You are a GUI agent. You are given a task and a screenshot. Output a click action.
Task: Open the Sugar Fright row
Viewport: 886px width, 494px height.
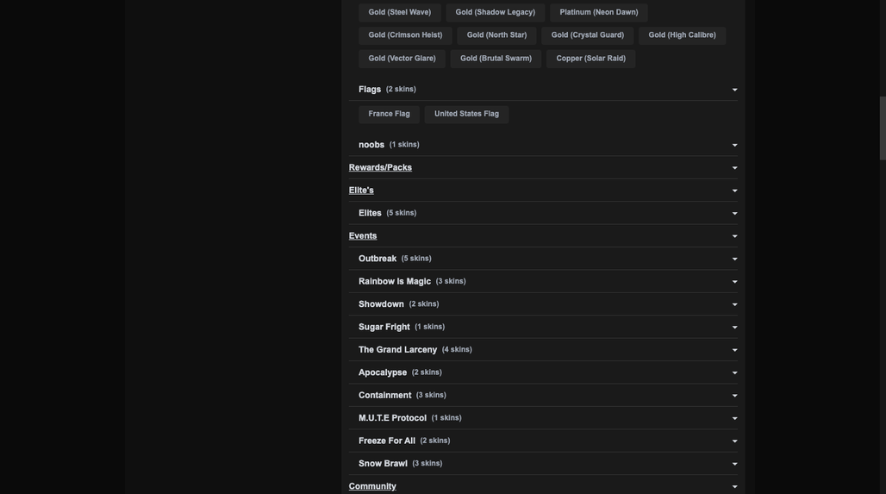point(543,328)
